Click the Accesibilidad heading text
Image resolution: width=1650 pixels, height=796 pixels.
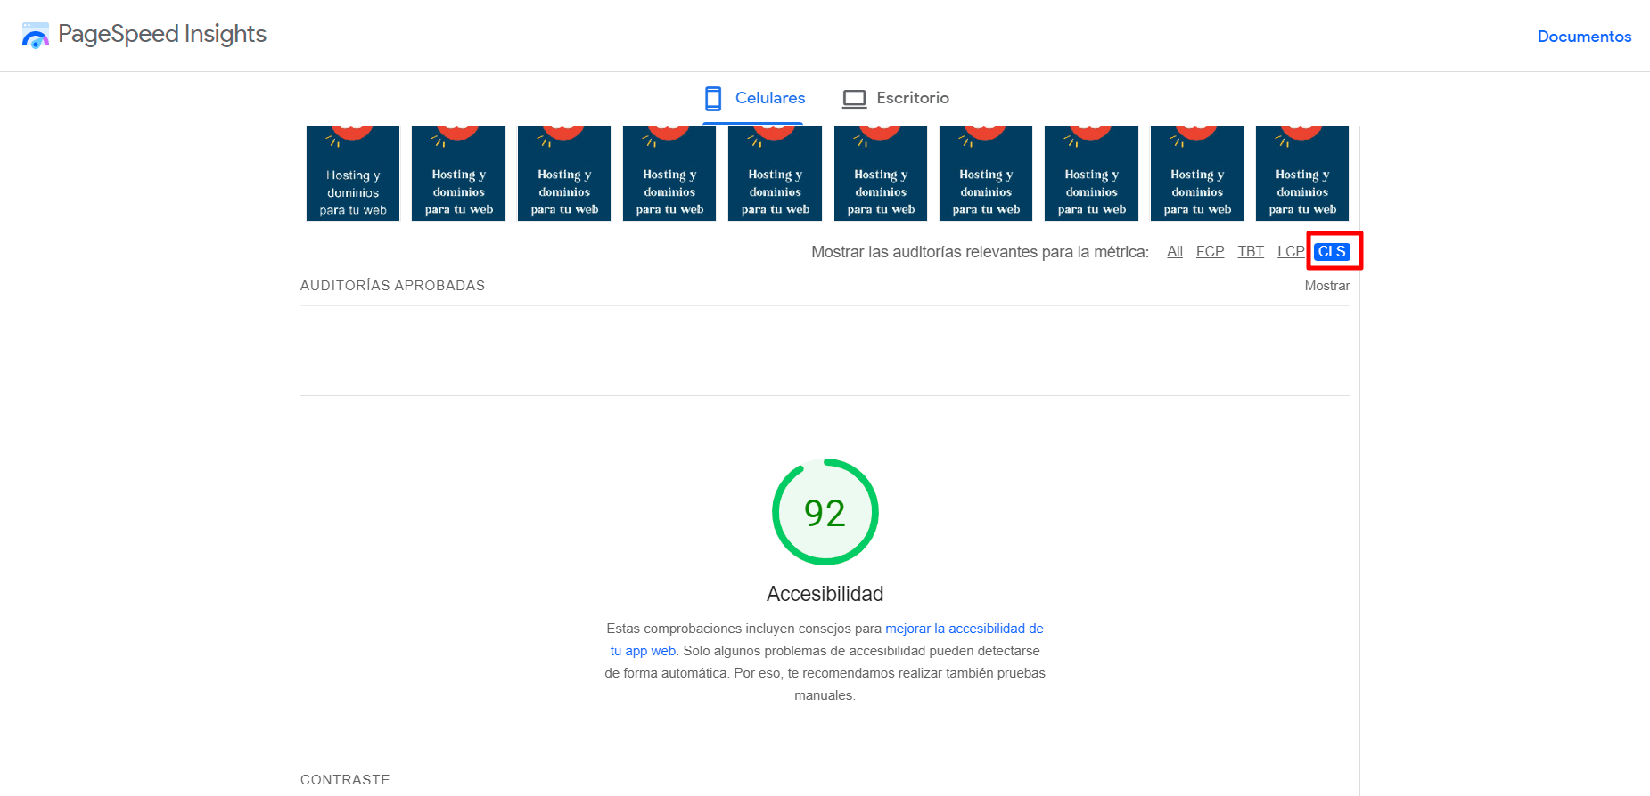click(825, 594)
